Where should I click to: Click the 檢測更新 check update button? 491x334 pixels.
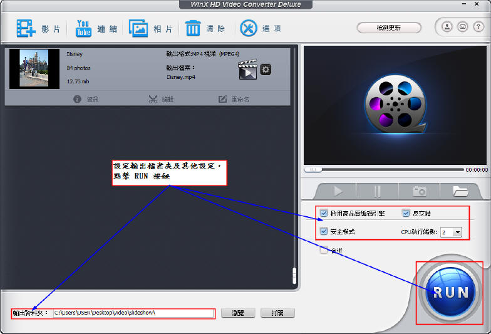388,28
